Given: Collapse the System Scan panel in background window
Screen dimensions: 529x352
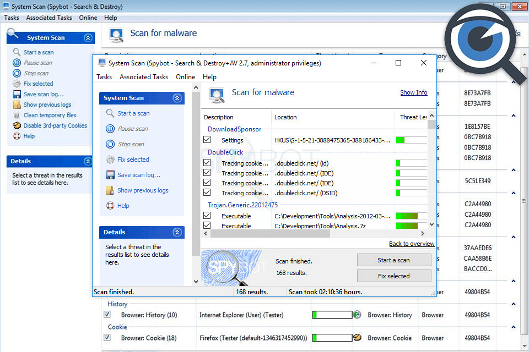Looking at the screenshot, I should point(88,38).
